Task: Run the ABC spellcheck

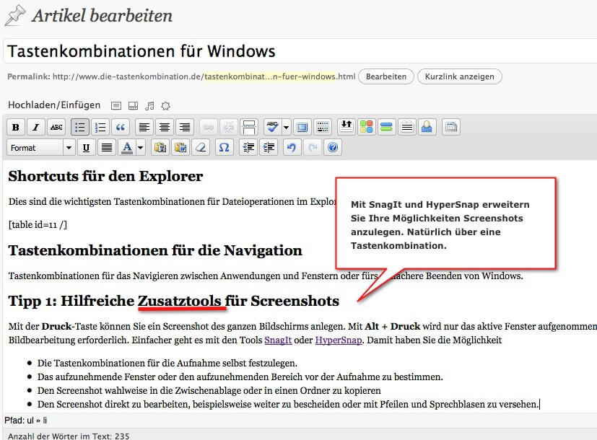Action: [x=273, y=127]
